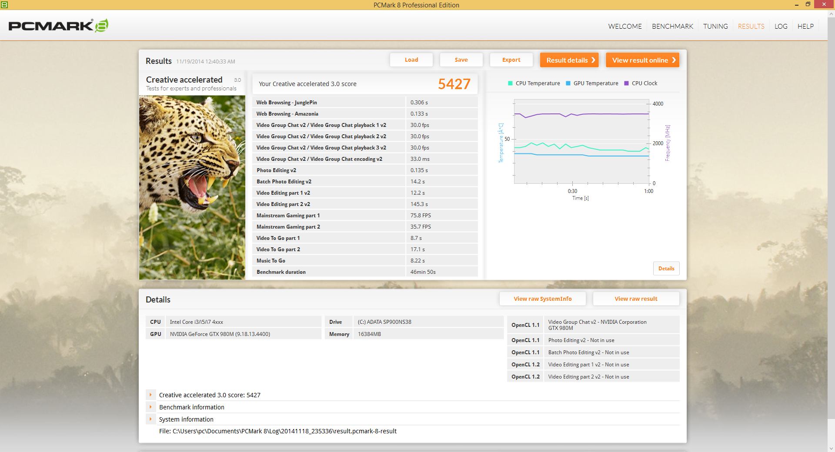Toggle CPU Temperature legend swatch
The image size is (835, 452).
point(510,83)
